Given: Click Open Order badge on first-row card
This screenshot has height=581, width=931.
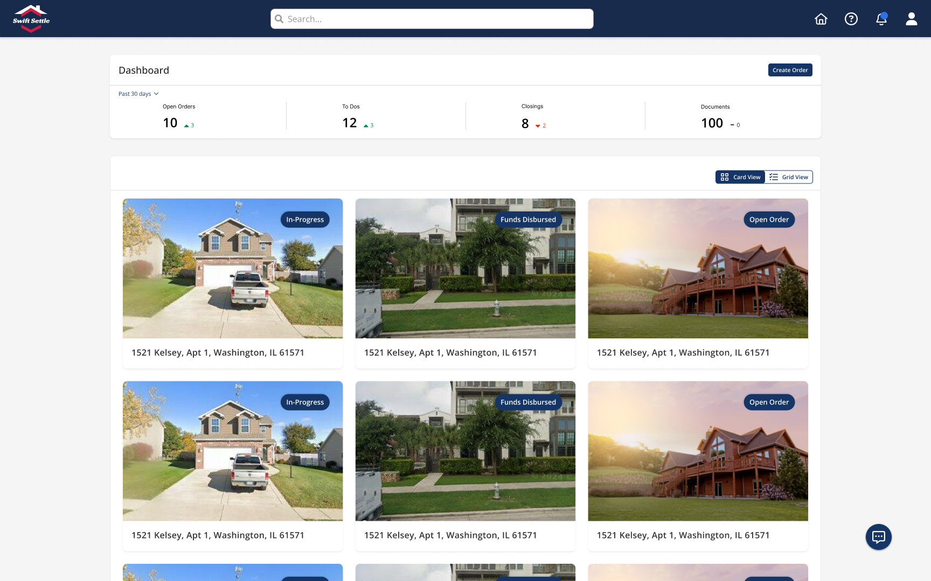Looking at the screenshot, I should click(769, 219).
